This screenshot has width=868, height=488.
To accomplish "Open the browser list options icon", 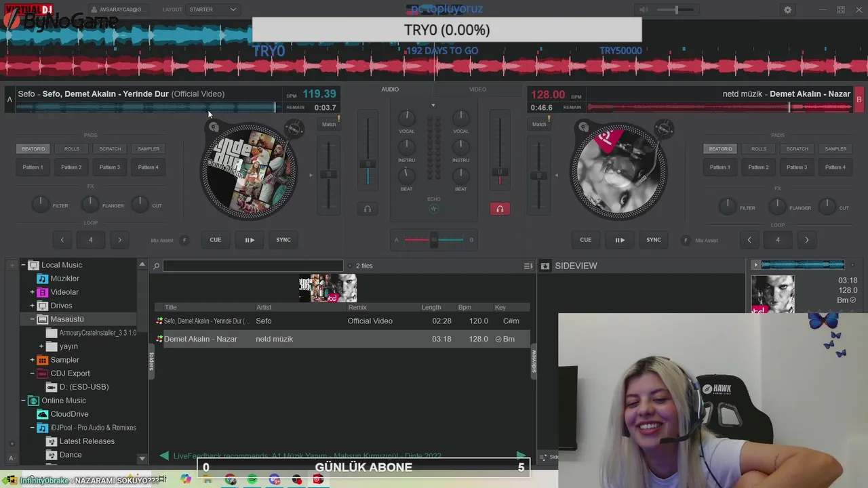I will tap(528, 266).
